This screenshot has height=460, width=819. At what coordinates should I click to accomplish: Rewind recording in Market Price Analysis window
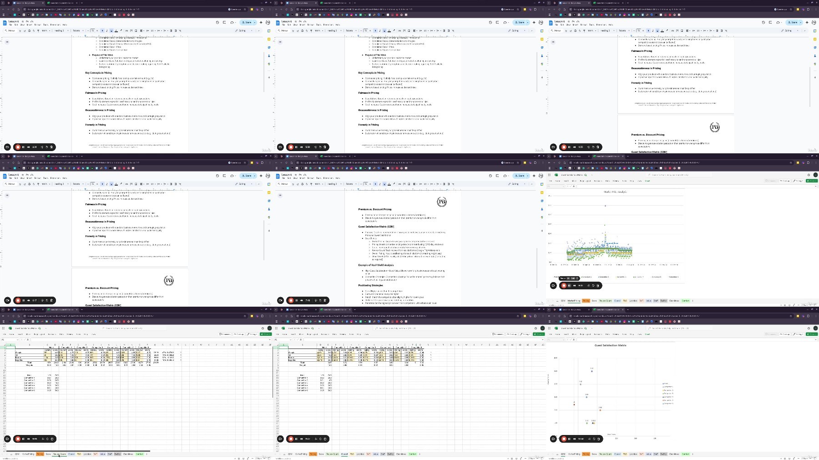(574, 285)
